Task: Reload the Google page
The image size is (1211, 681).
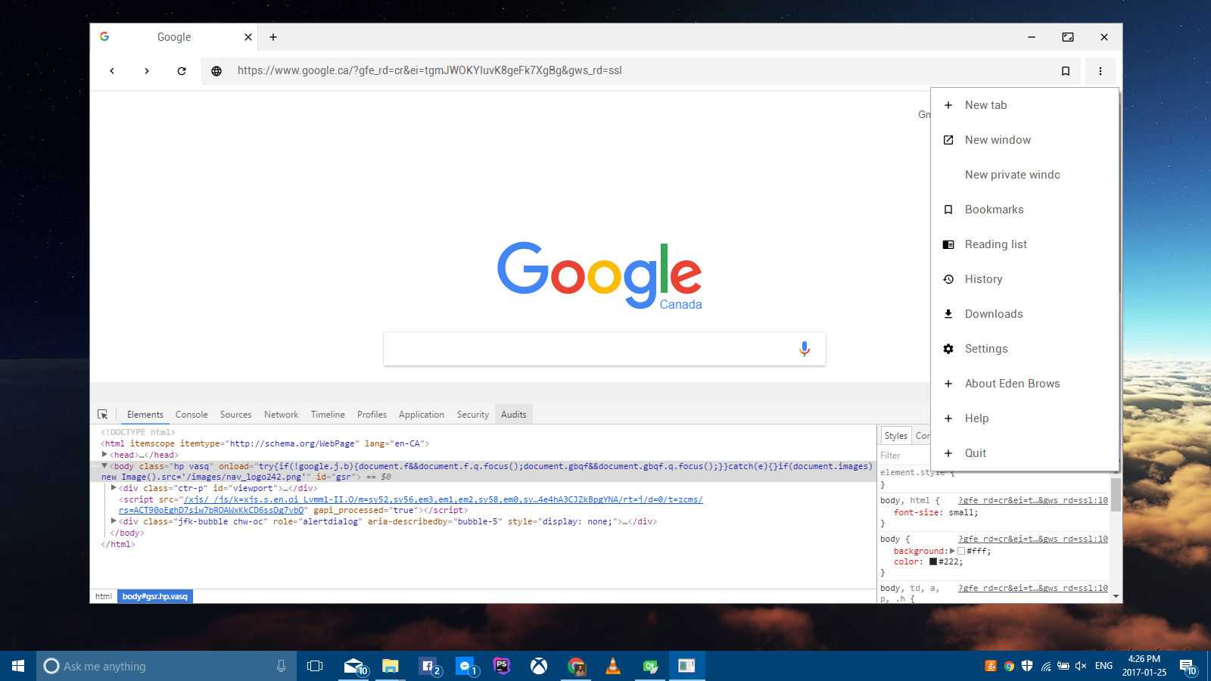Action: coord(182,71)
